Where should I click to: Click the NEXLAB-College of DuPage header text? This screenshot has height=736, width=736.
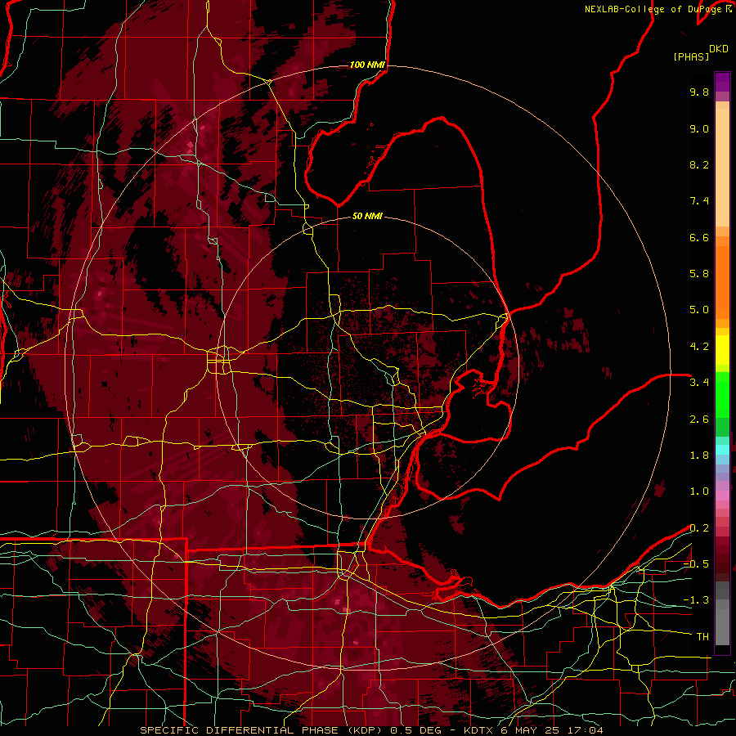(654, 9)
